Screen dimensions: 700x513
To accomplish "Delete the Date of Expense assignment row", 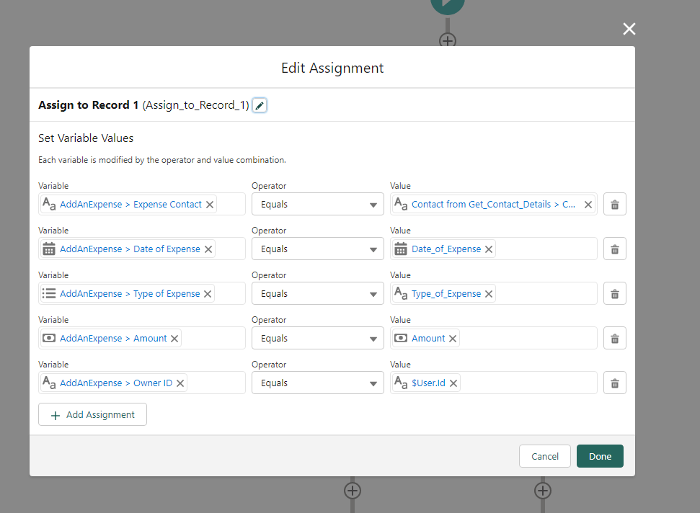I will 614,249.
